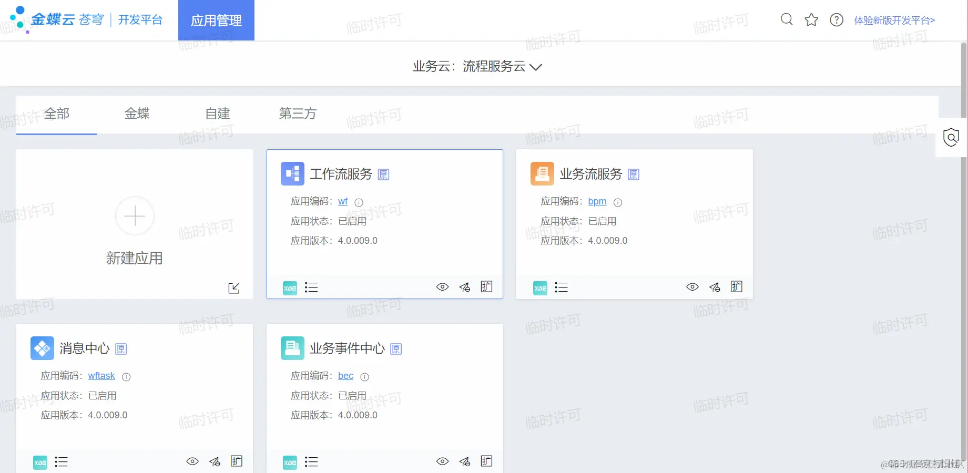Click the send icon on 业务流服务 card
The width and height of the screenshot is (968, 473).
click(715, 287)
